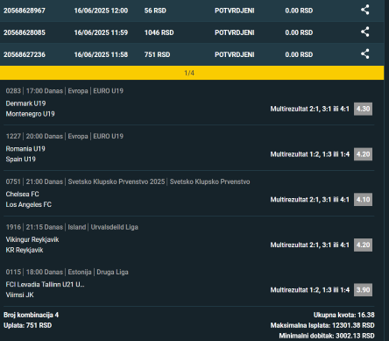Click the 4.20 odds for Romania–Spain U19
Image resolution: width=389 pixels, height=341 pixels.
[x=363, y=154]
